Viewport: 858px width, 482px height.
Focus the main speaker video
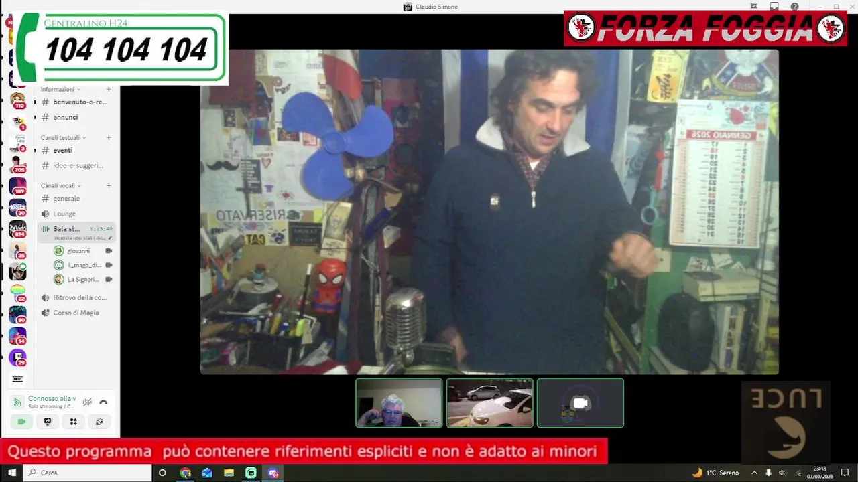489,212
